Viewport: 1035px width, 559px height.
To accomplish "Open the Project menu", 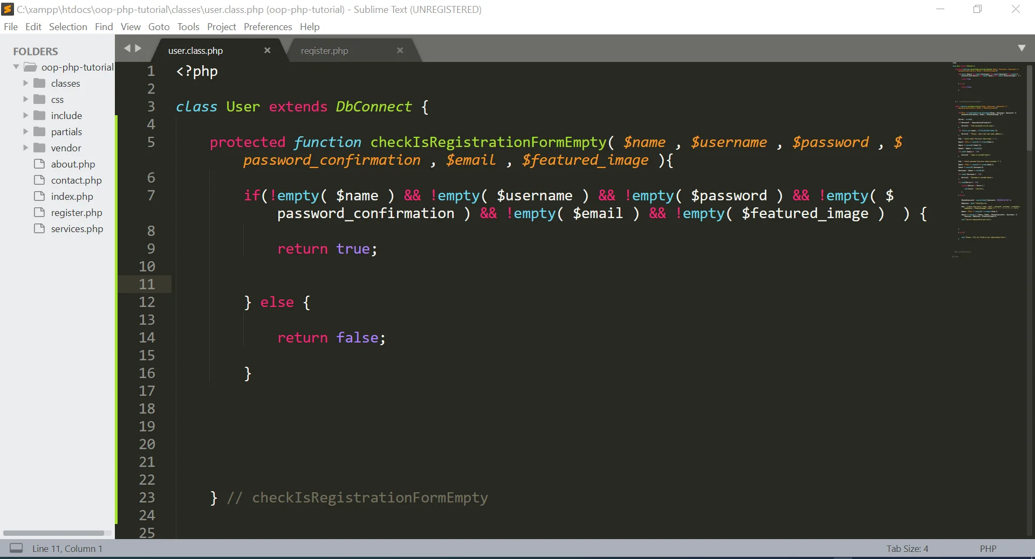I will click(222, 27).
